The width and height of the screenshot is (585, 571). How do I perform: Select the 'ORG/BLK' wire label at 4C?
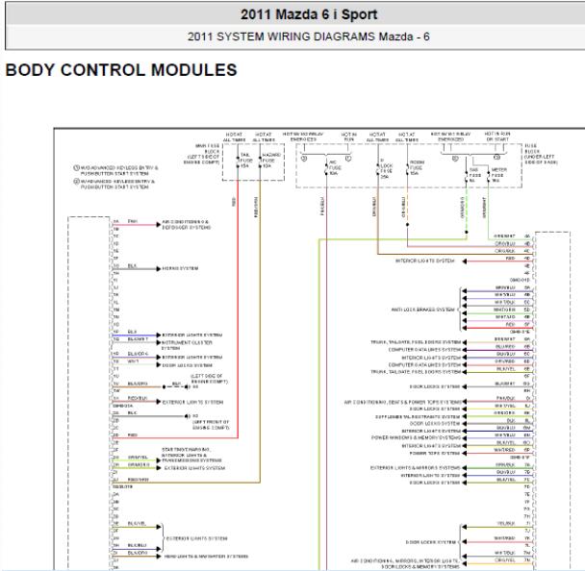[505, 251]
